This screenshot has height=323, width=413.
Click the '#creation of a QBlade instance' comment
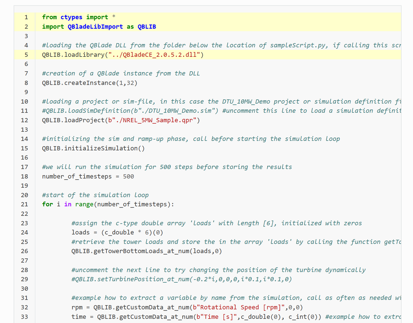click(121, 74)
